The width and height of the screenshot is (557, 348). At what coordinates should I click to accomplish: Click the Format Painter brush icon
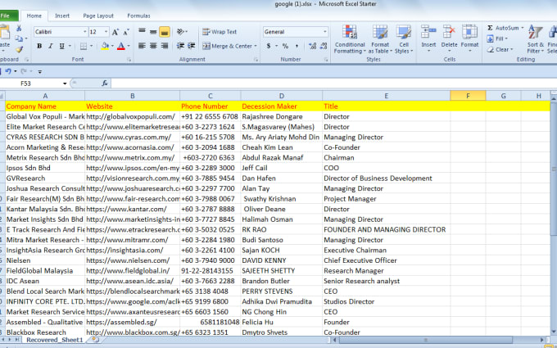click(x=18, y=51)
